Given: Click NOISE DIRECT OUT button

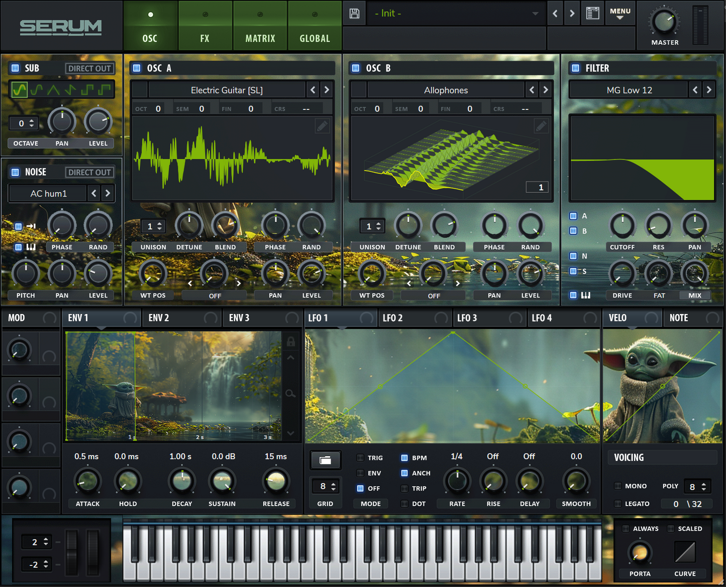Looking at the screenshot, I should 89,172.
